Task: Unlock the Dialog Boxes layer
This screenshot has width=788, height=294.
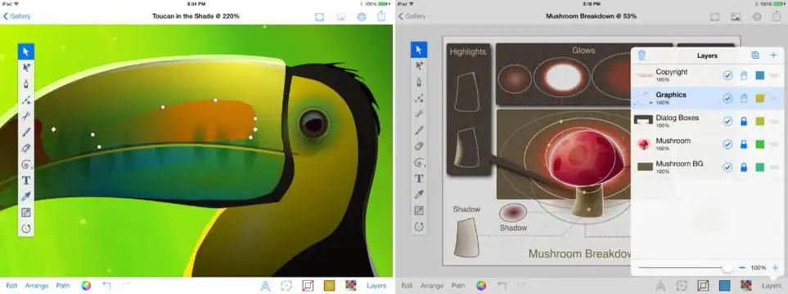Action: click(744, 122)
